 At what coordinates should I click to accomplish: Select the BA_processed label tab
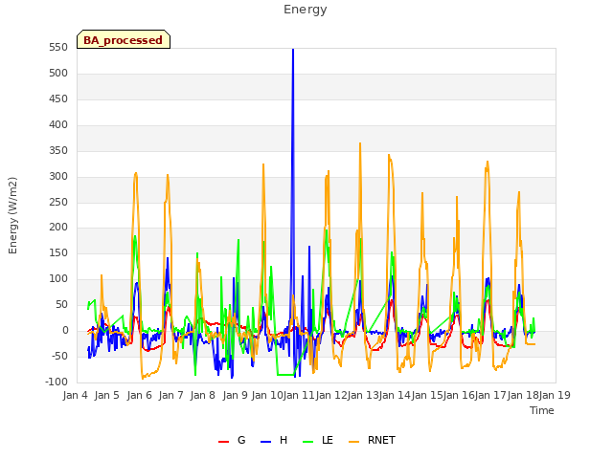[x=124, y=40]
